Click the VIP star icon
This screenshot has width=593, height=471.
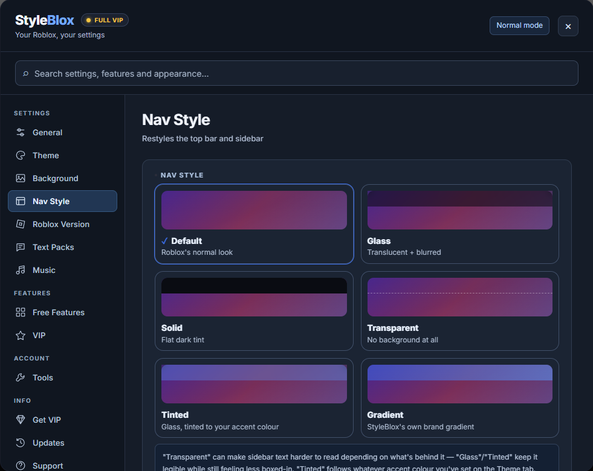click(21, 335)
